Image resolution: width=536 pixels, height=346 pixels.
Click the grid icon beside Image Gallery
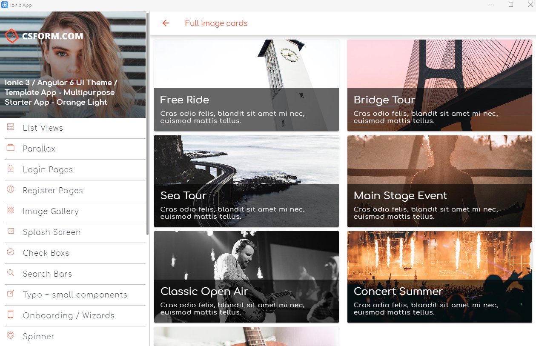11,210
